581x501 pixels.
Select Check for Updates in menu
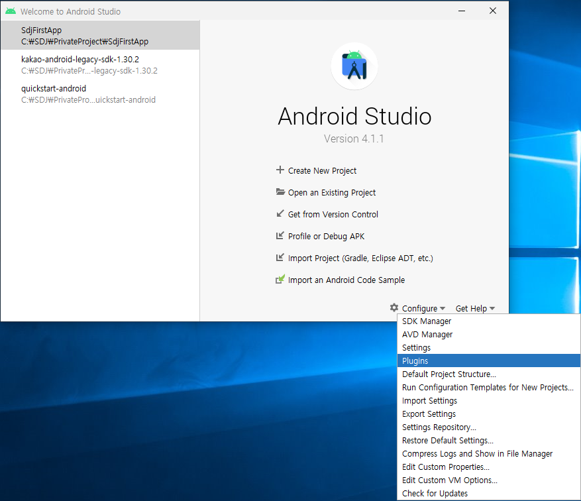pyautogui.click(x=489, y=494)
